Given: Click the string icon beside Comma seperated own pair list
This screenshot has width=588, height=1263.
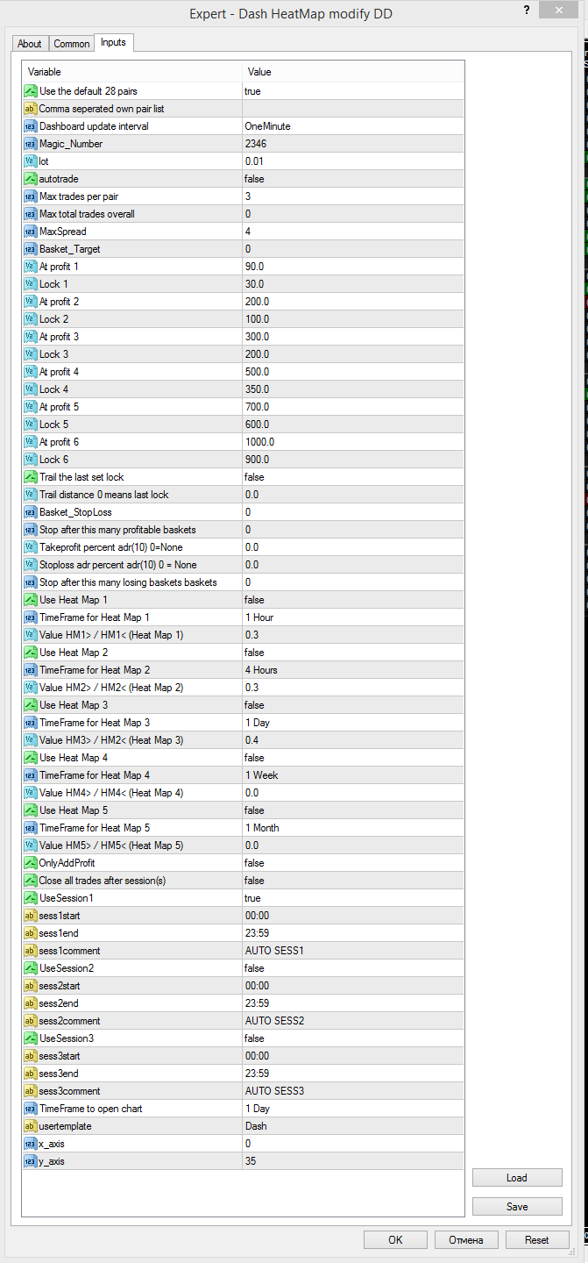Looking at the screenshot, I should click(31, 109).
